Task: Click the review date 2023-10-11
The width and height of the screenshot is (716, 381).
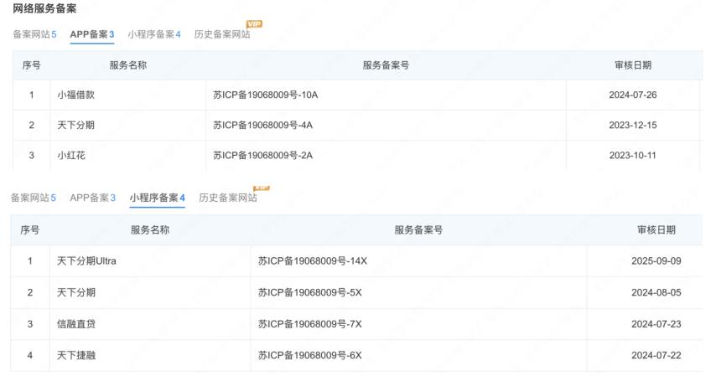Action: (x=632, y=155)
